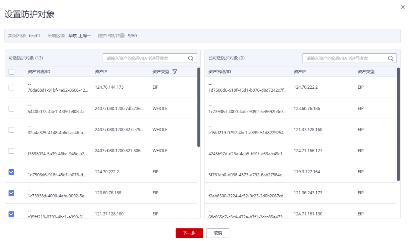The width and height of the screenshot is (410, 241).
Task: Click the 可选防护对象 (13) panel title
Action: pos(25,58)
